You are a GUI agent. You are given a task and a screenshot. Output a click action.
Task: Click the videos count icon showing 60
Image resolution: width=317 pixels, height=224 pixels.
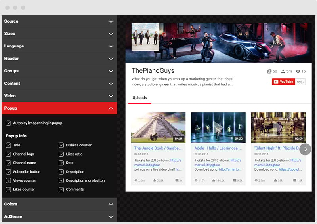(269, 71)
